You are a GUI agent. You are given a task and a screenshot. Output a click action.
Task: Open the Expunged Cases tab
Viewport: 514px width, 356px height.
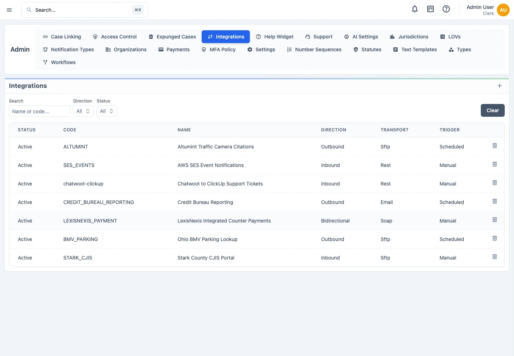coord(172,37)
